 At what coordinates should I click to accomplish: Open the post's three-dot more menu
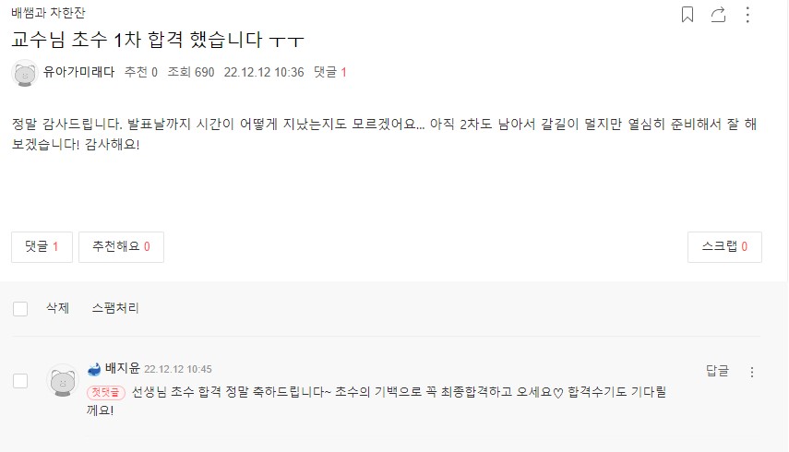[747, 15]
